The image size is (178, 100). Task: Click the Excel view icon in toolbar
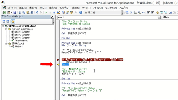click(5, 12)
